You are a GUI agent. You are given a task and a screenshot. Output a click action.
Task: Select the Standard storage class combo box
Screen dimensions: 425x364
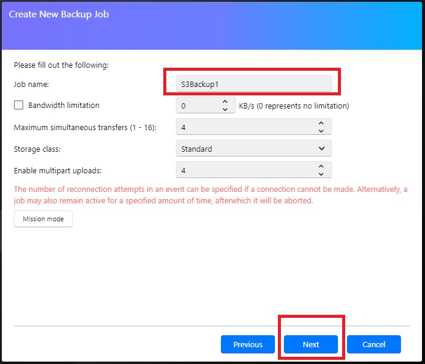[x=254, y=148]
